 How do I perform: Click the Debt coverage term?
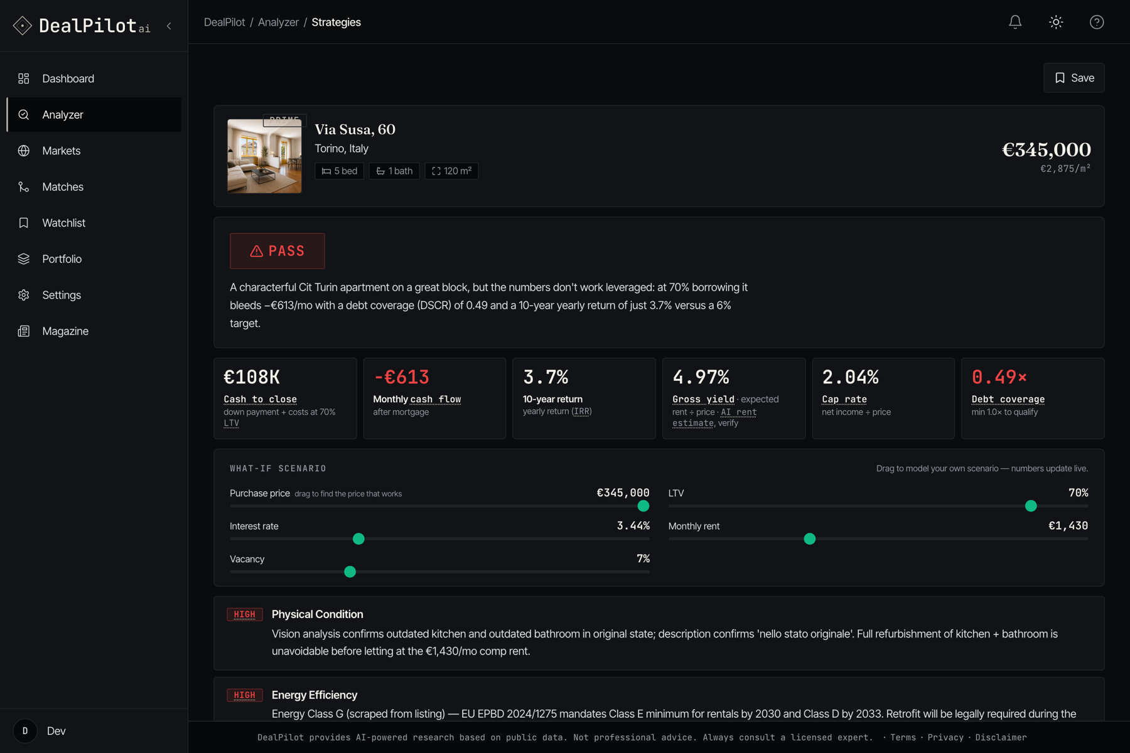(1008, 399)
